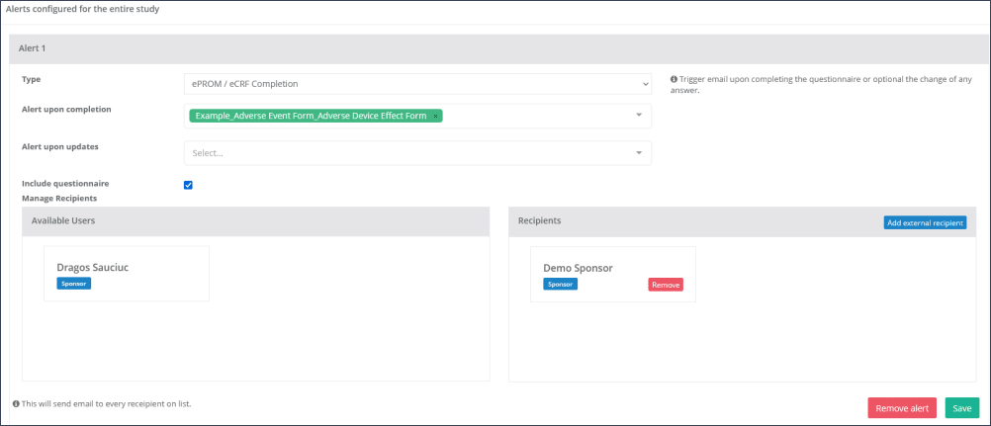Open the ePROM / eCRF Completion type dropdown
Viewport: 991px width, 426px height.
coord(415,84)
